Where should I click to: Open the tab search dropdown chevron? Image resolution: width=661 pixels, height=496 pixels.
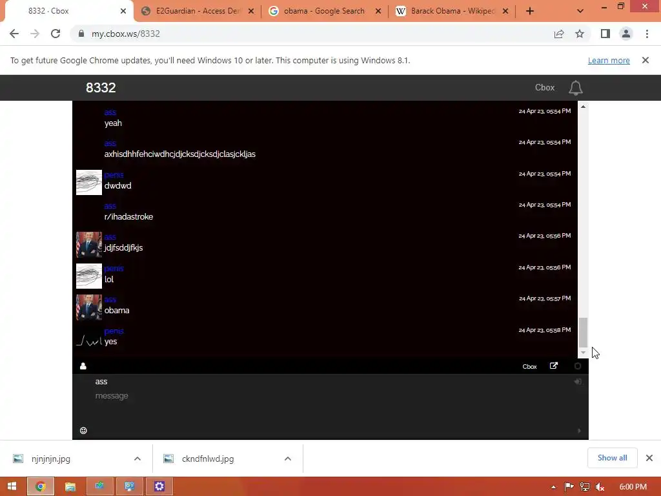pyautogui.click(x=580, y=11)
